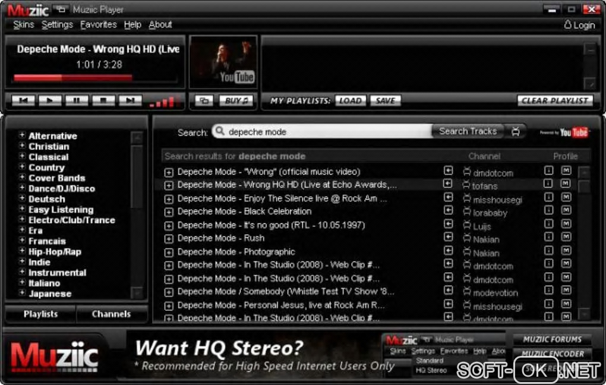Open the Skins menu
The width and height of the screenshot is (606, 385).
coord(24,25)
